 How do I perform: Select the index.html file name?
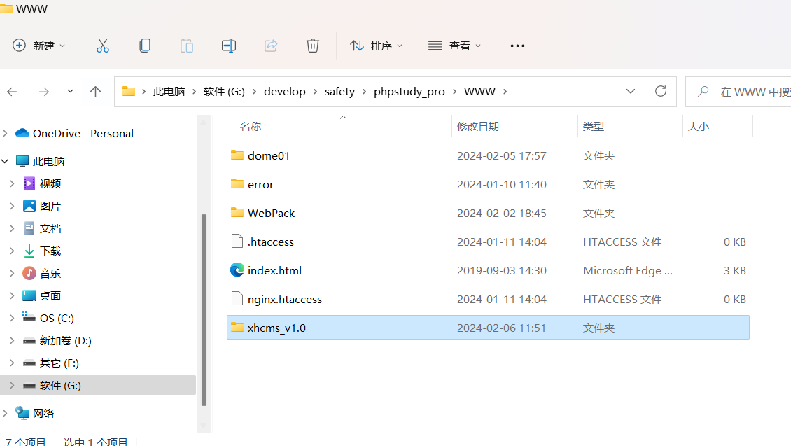coord(274,270)
